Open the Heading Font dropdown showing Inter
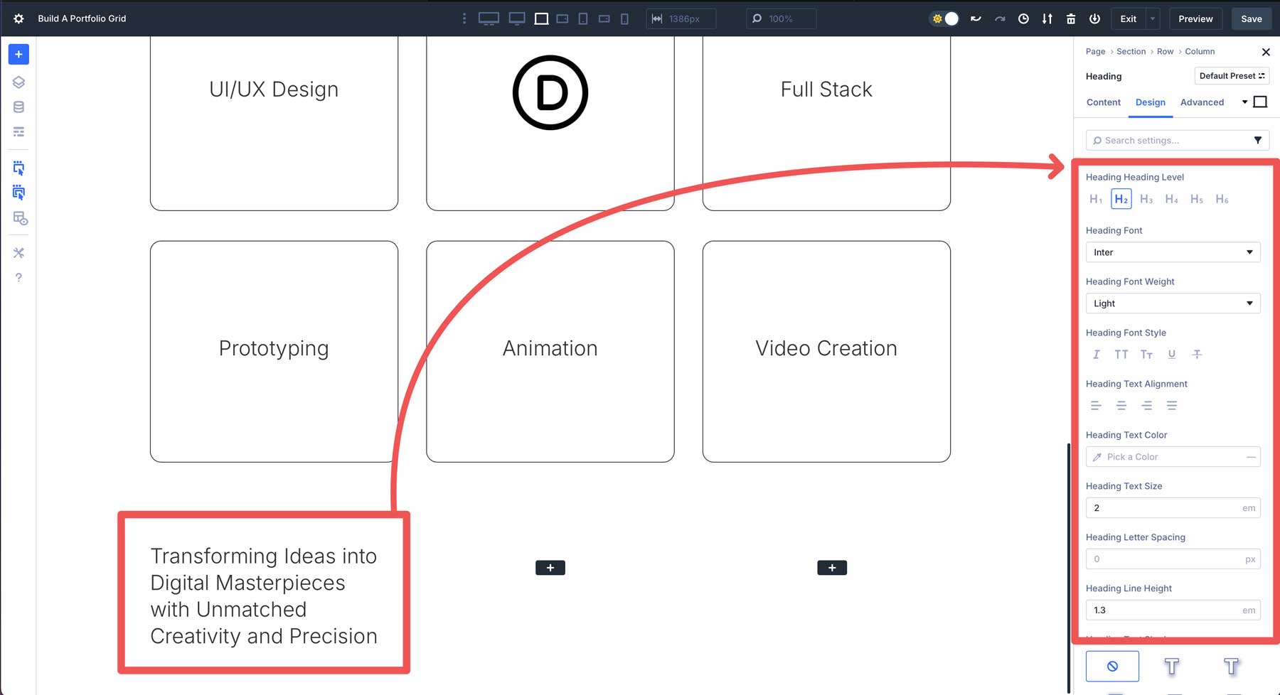The width and height of the screenshot is (1280, 695). click(1173, 252)
